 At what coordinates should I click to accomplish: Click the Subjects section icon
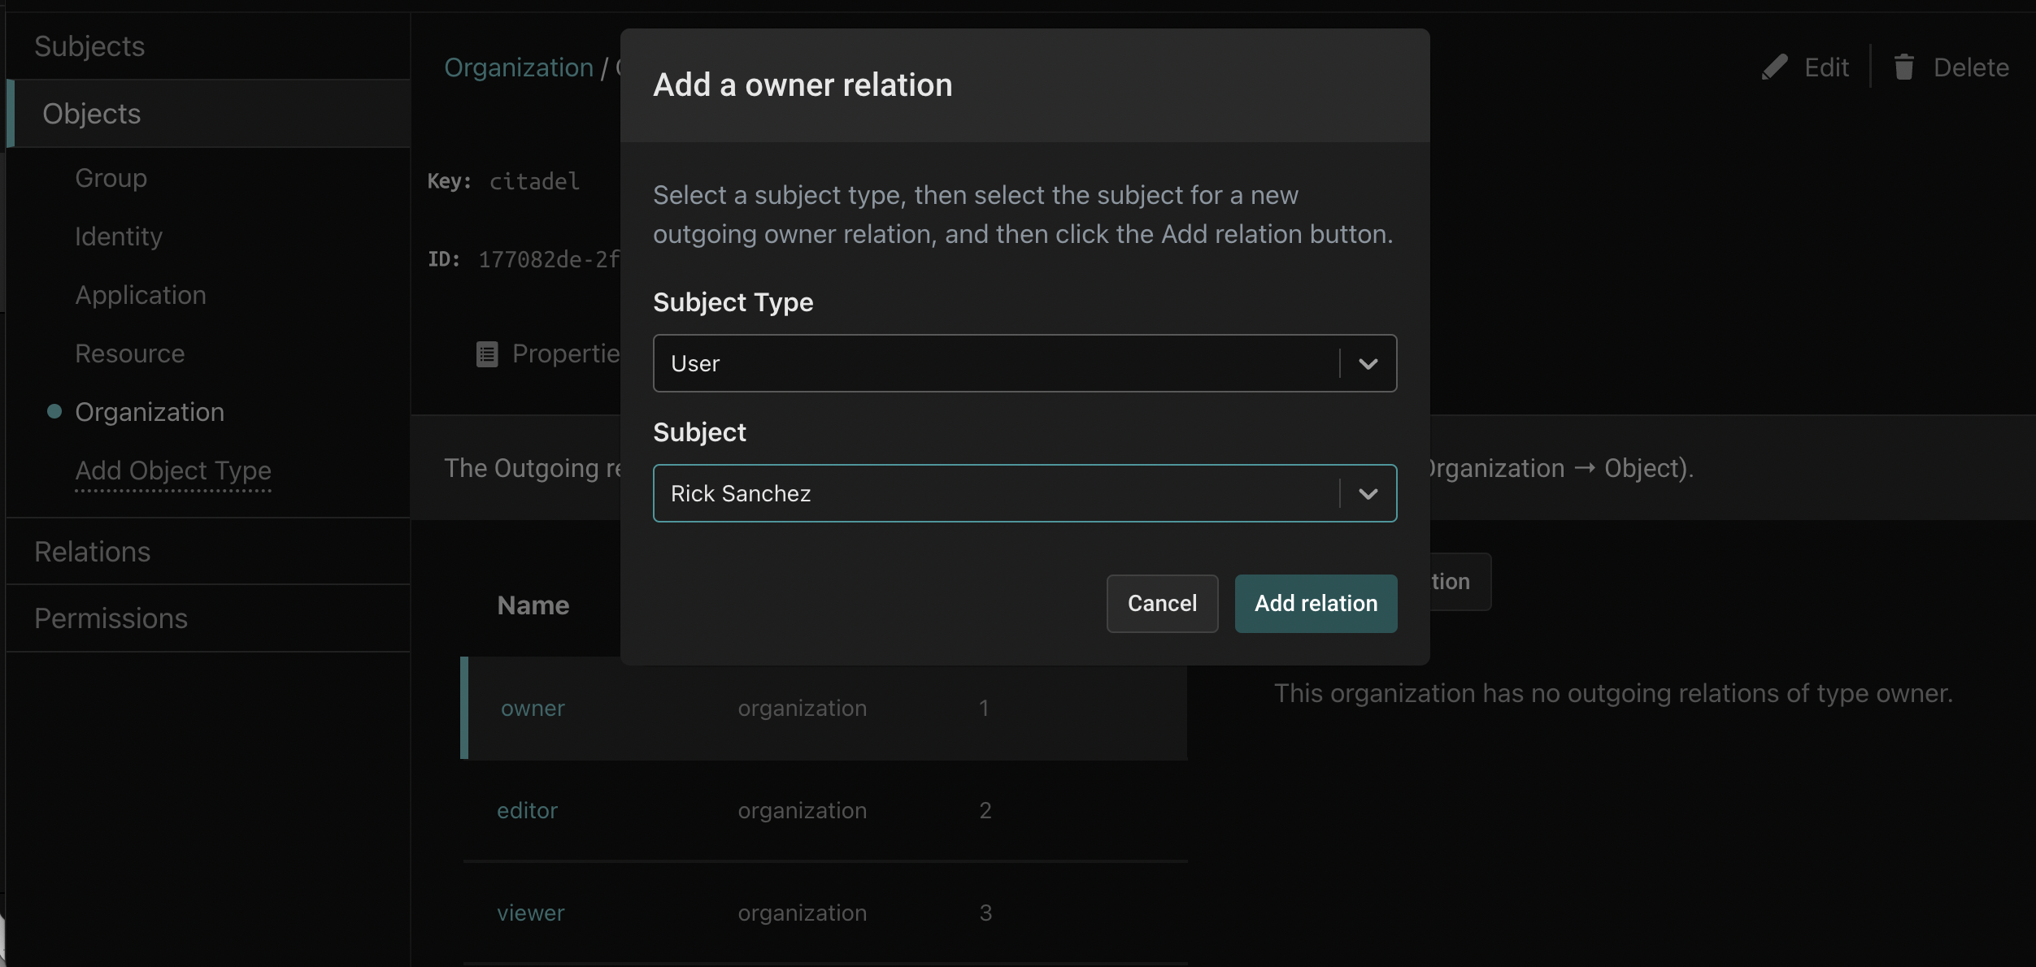pyautogui.click(x=89, y=46)
